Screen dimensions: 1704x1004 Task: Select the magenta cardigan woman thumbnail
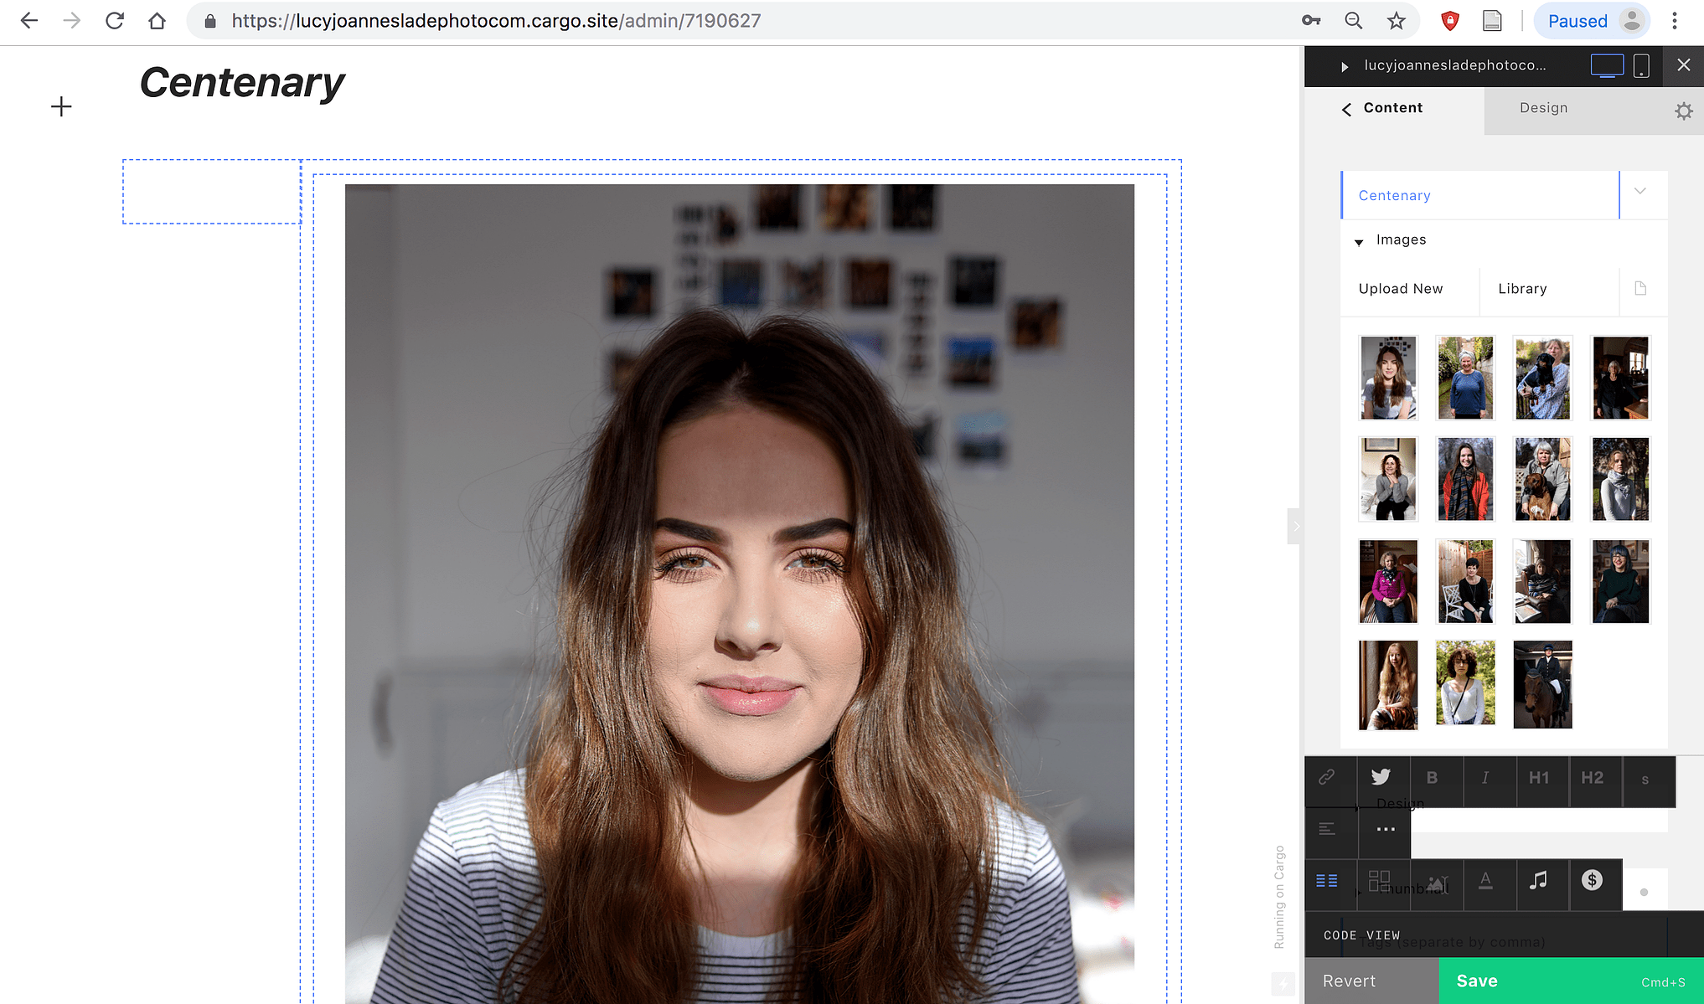(1388, 581)
